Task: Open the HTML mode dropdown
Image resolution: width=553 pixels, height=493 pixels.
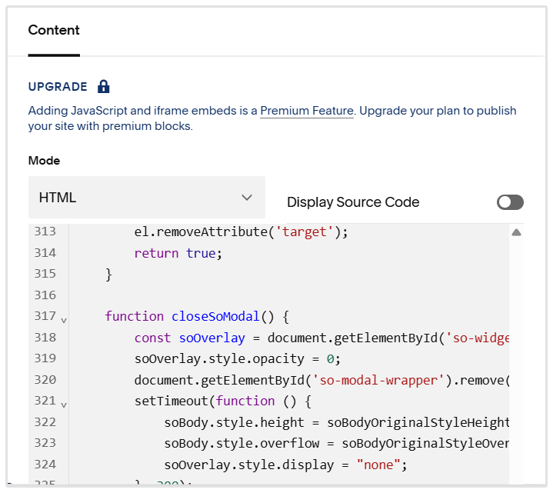Action: [147, 198]
